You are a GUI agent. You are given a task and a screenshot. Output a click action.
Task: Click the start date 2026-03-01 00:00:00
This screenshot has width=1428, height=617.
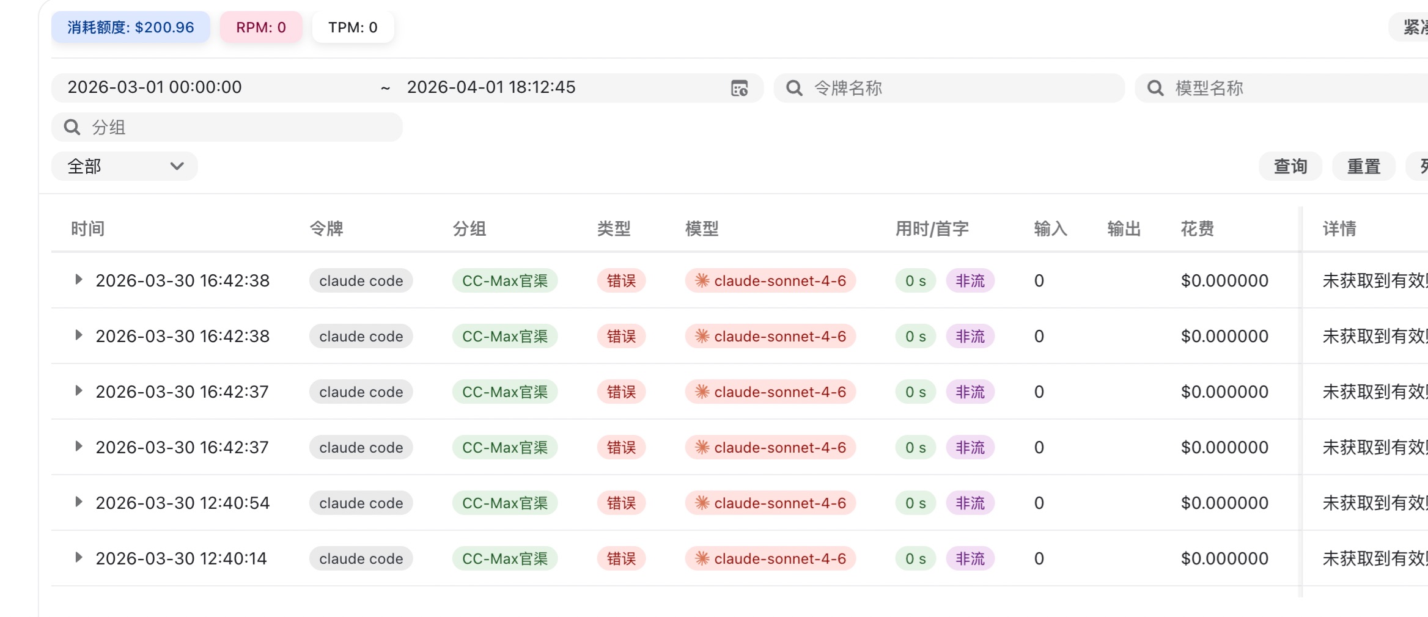(155, 87)
